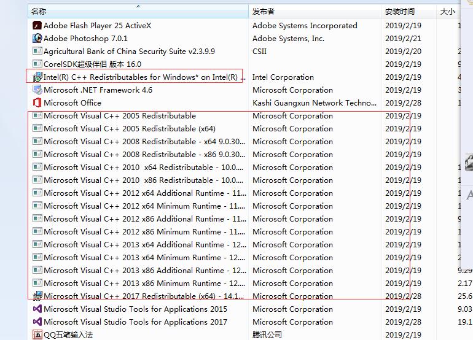Click Adobe Systems Incorporated publisher cell
The image size is (473, 340).
point(304,26)
